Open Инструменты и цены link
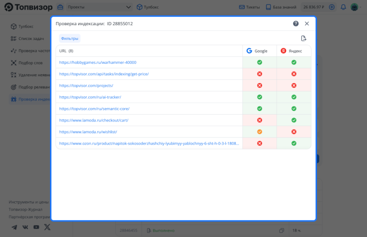 coord(28,202)
